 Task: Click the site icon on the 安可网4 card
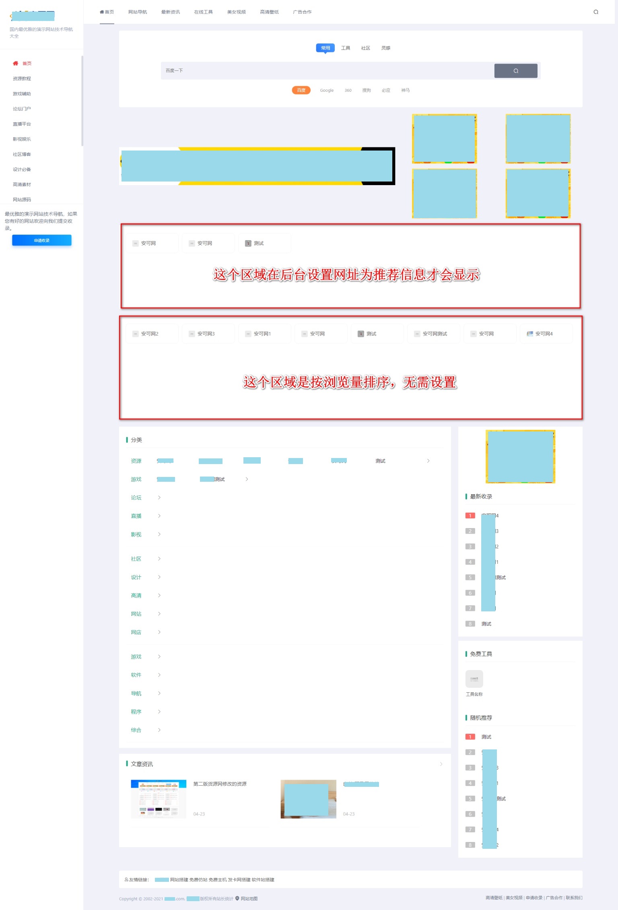(x=530, y=334)
